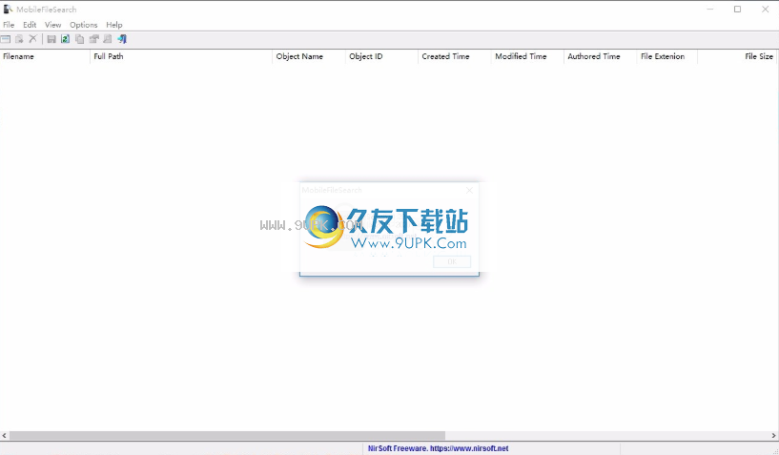
Task: Click the MobileFileSearch title bar app icon
Action: coord(8,9)
